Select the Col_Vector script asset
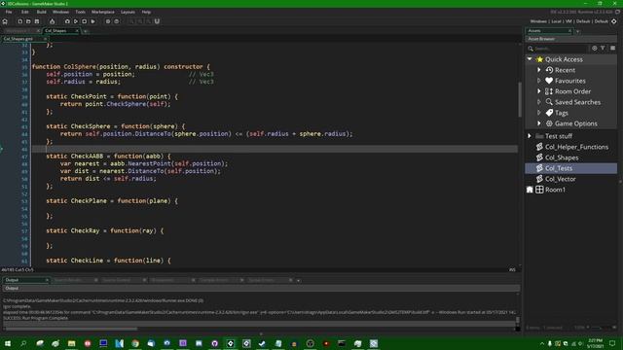 (571, 179)
